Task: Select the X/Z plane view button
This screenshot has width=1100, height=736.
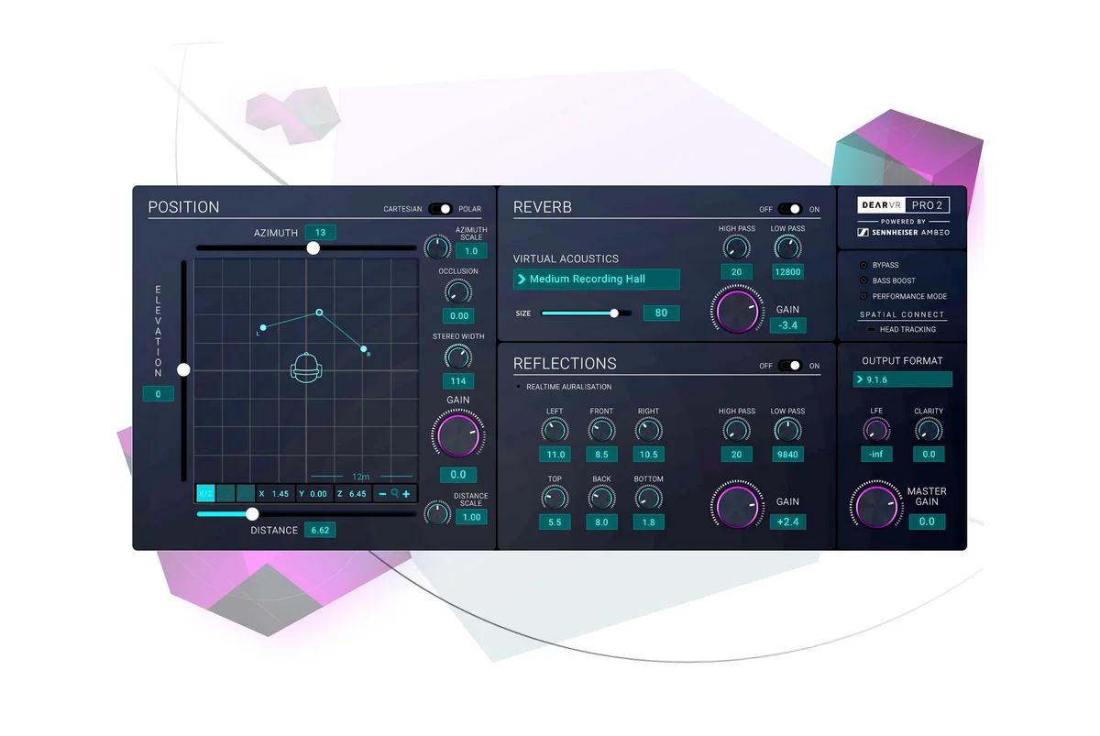Action: pyautogui.click(x=205, y=494)
